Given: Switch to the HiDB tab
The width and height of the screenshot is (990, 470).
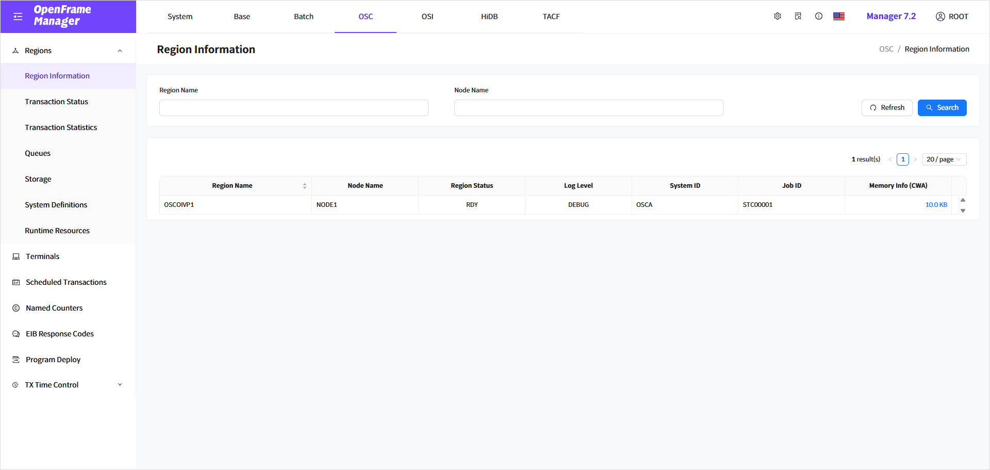Looking at the screenshot, I should [x=489, y=17].
